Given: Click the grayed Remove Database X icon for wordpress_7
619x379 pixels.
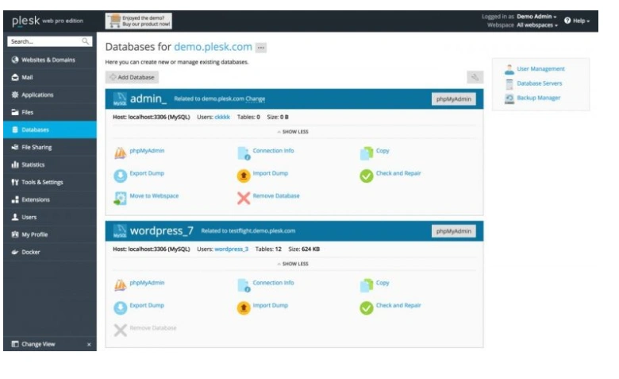Looking at the screenshot, I should coord(121,330).
